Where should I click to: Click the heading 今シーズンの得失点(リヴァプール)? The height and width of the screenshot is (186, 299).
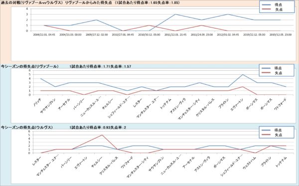[30, 66]
